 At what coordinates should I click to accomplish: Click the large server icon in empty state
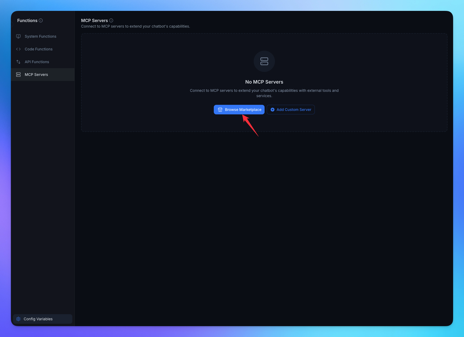(x=264, y=61)
